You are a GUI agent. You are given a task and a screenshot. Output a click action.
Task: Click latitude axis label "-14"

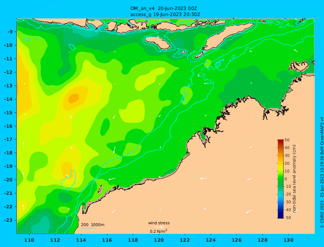pos(9,99)
